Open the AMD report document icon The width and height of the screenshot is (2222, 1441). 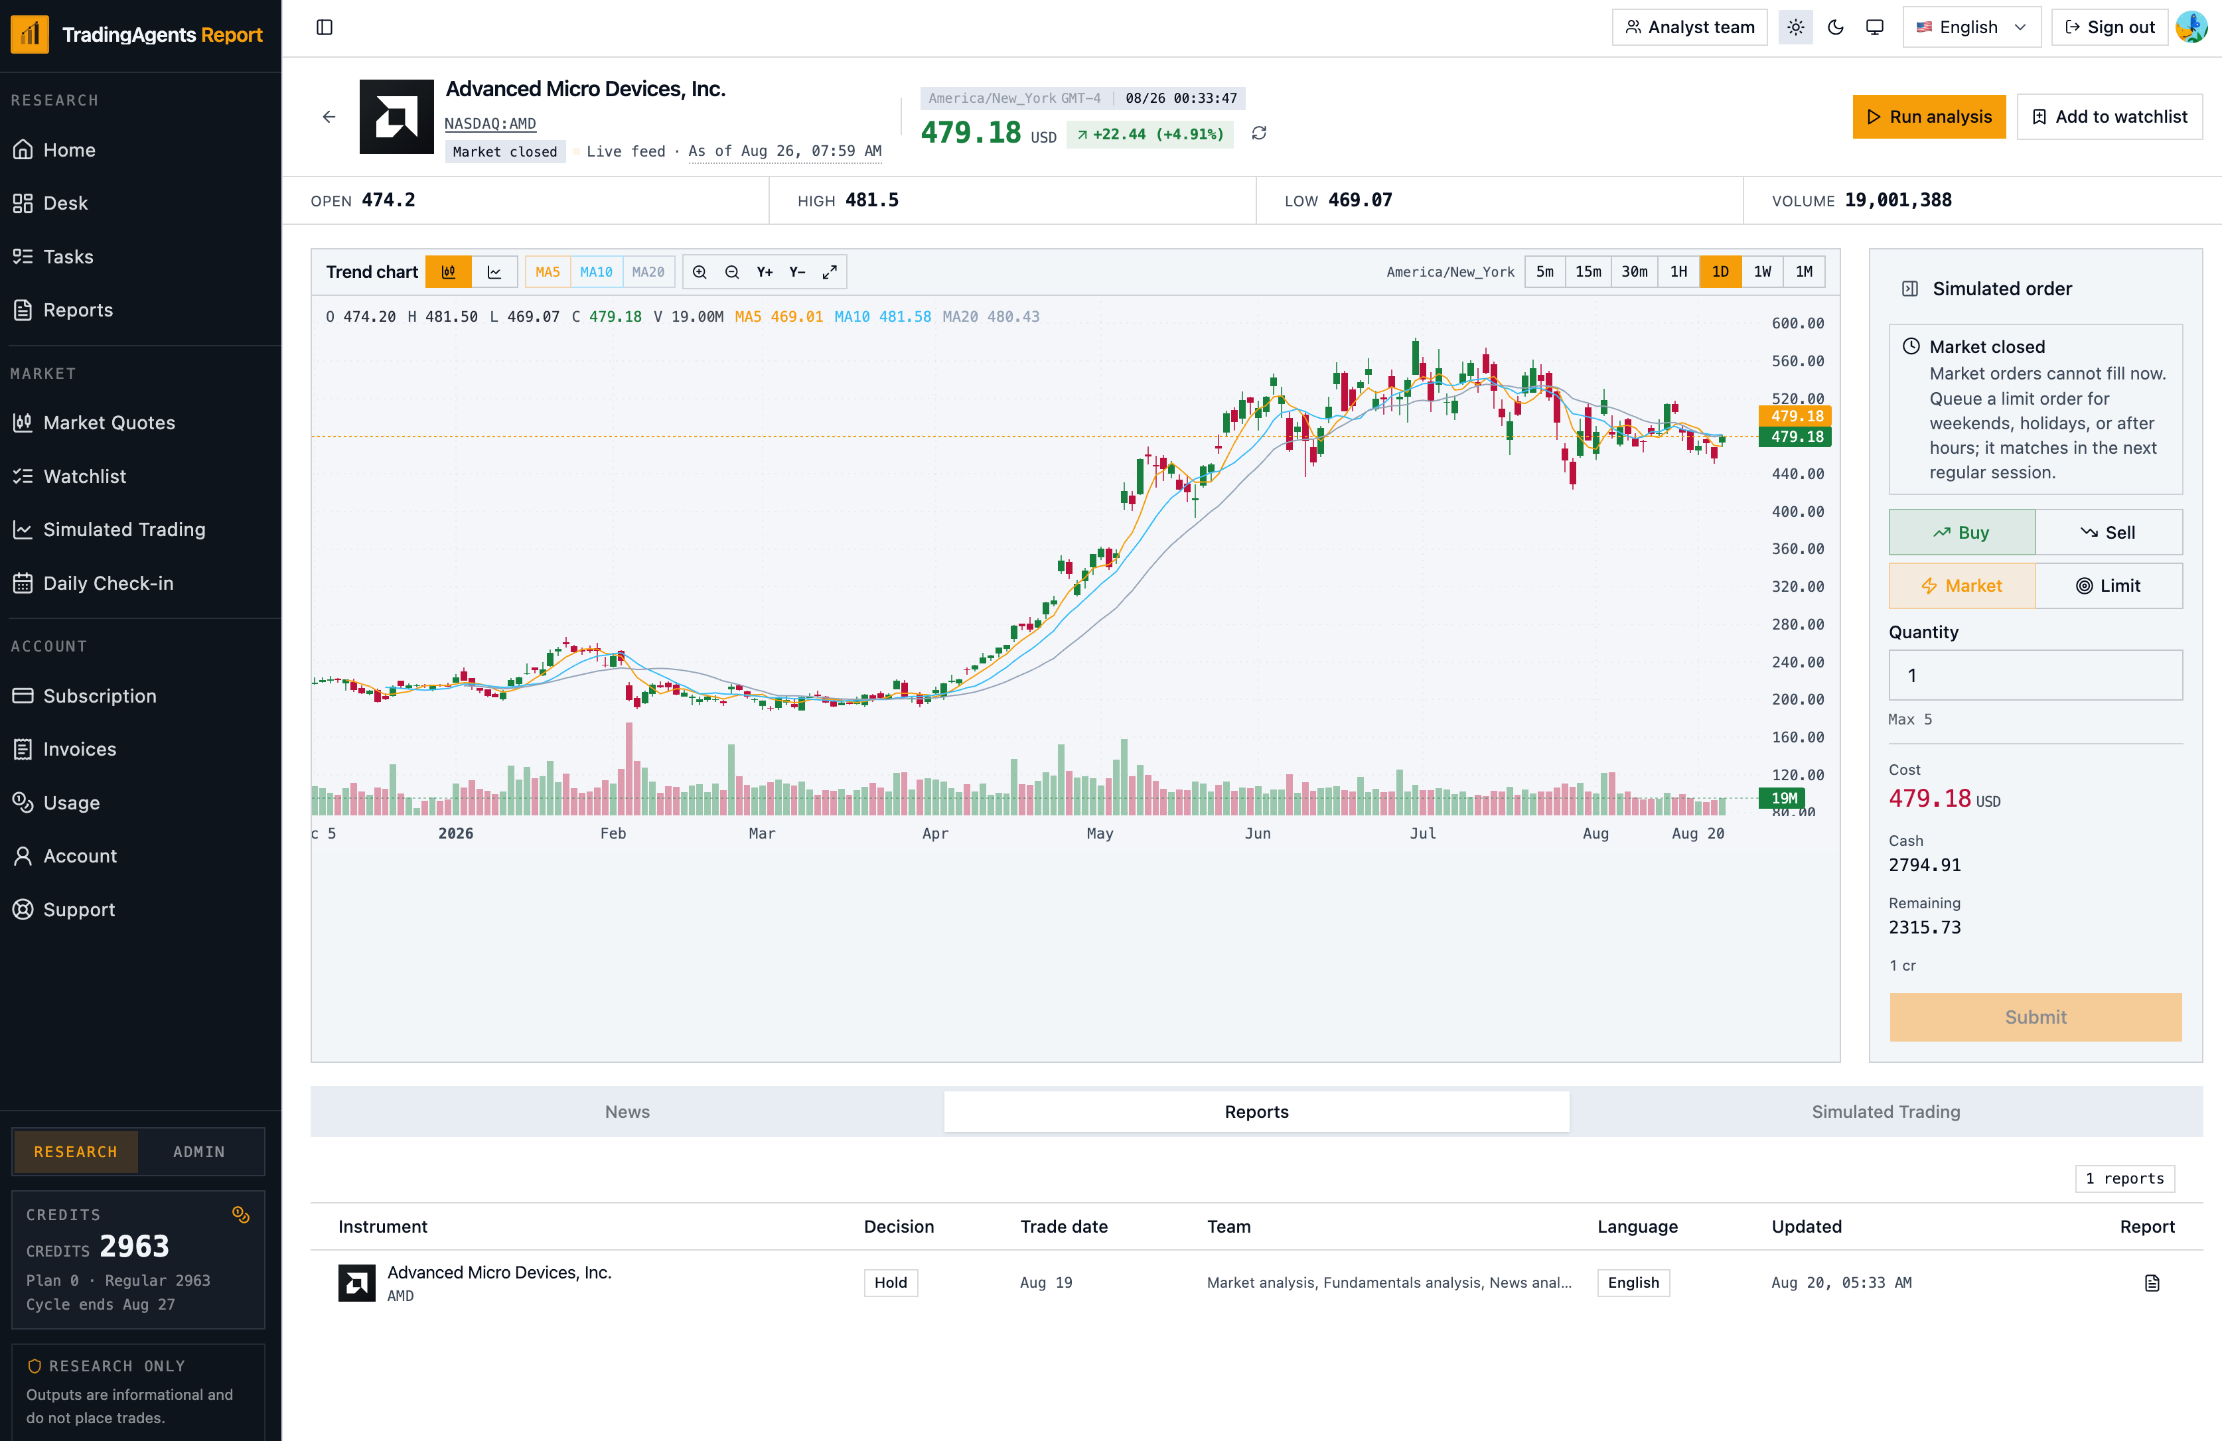click(x=2152, y=1282)
